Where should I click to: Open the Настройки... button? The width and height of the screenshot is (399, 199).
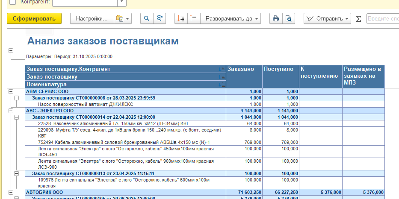(92, 19)
